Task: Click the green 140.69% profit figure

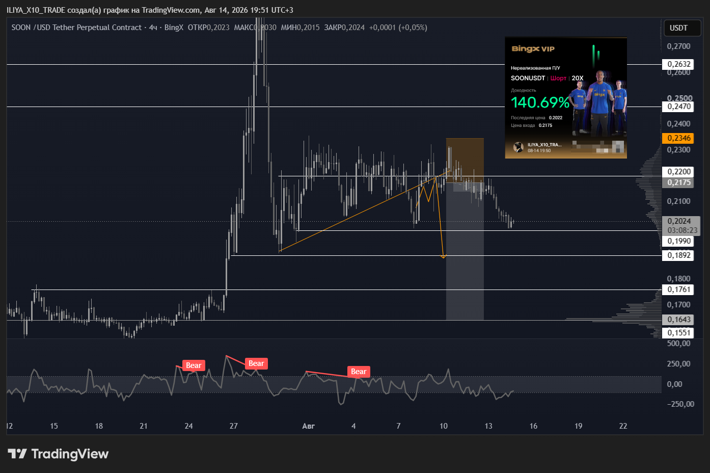Action: tap(540, 102)
